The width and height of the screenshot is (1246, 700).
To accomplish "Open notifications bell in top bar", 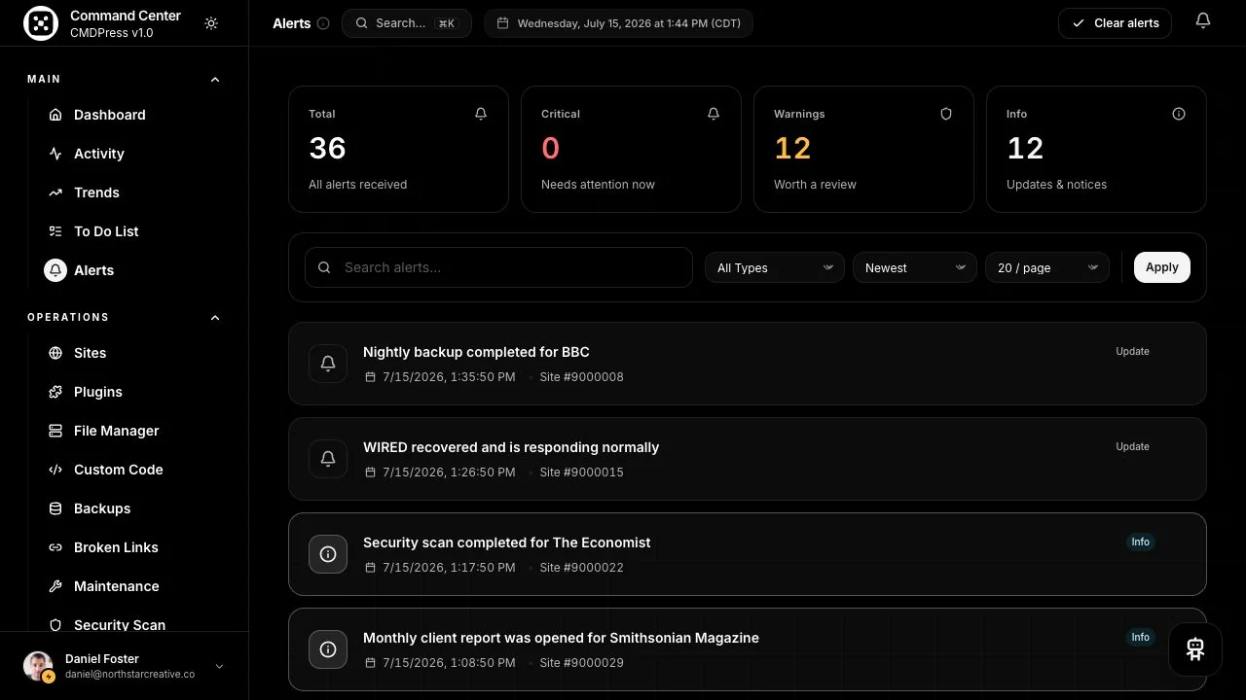I will point(1203,20).
